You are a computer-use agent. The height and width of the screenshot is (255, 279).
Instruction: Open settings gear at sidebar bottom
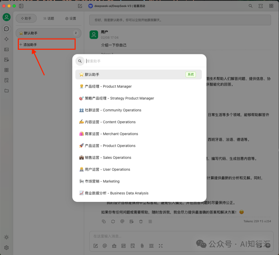[x=6, y=248]
